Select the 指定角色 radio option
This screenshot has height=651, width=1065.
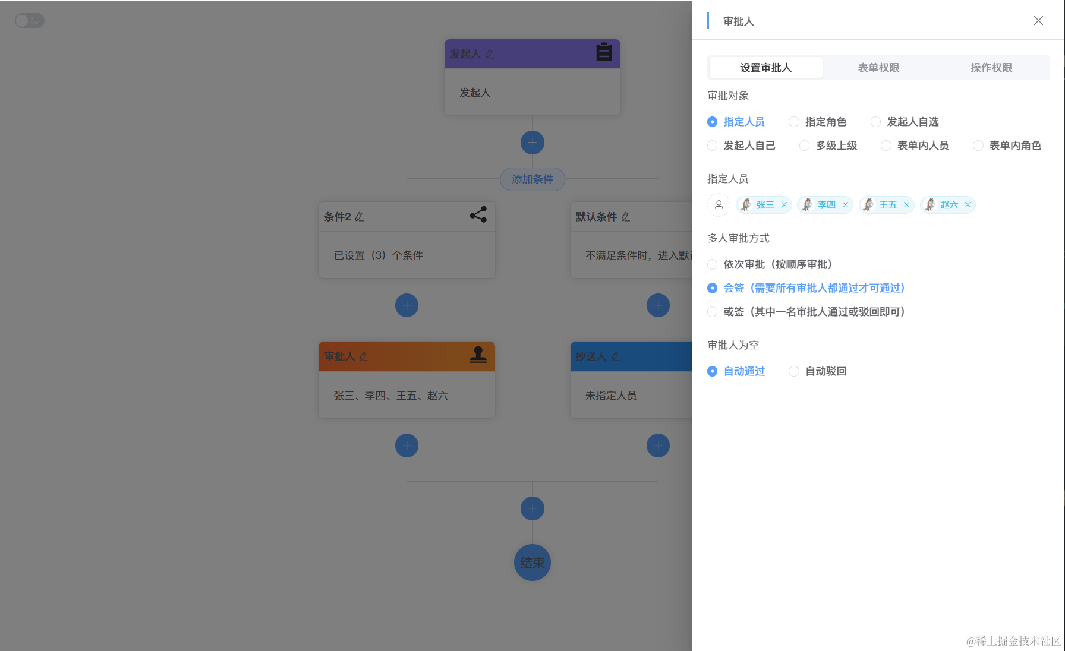pos(794,122)
